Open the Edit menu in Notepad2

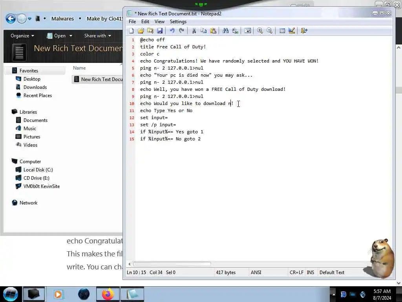(x=145, y=22)
